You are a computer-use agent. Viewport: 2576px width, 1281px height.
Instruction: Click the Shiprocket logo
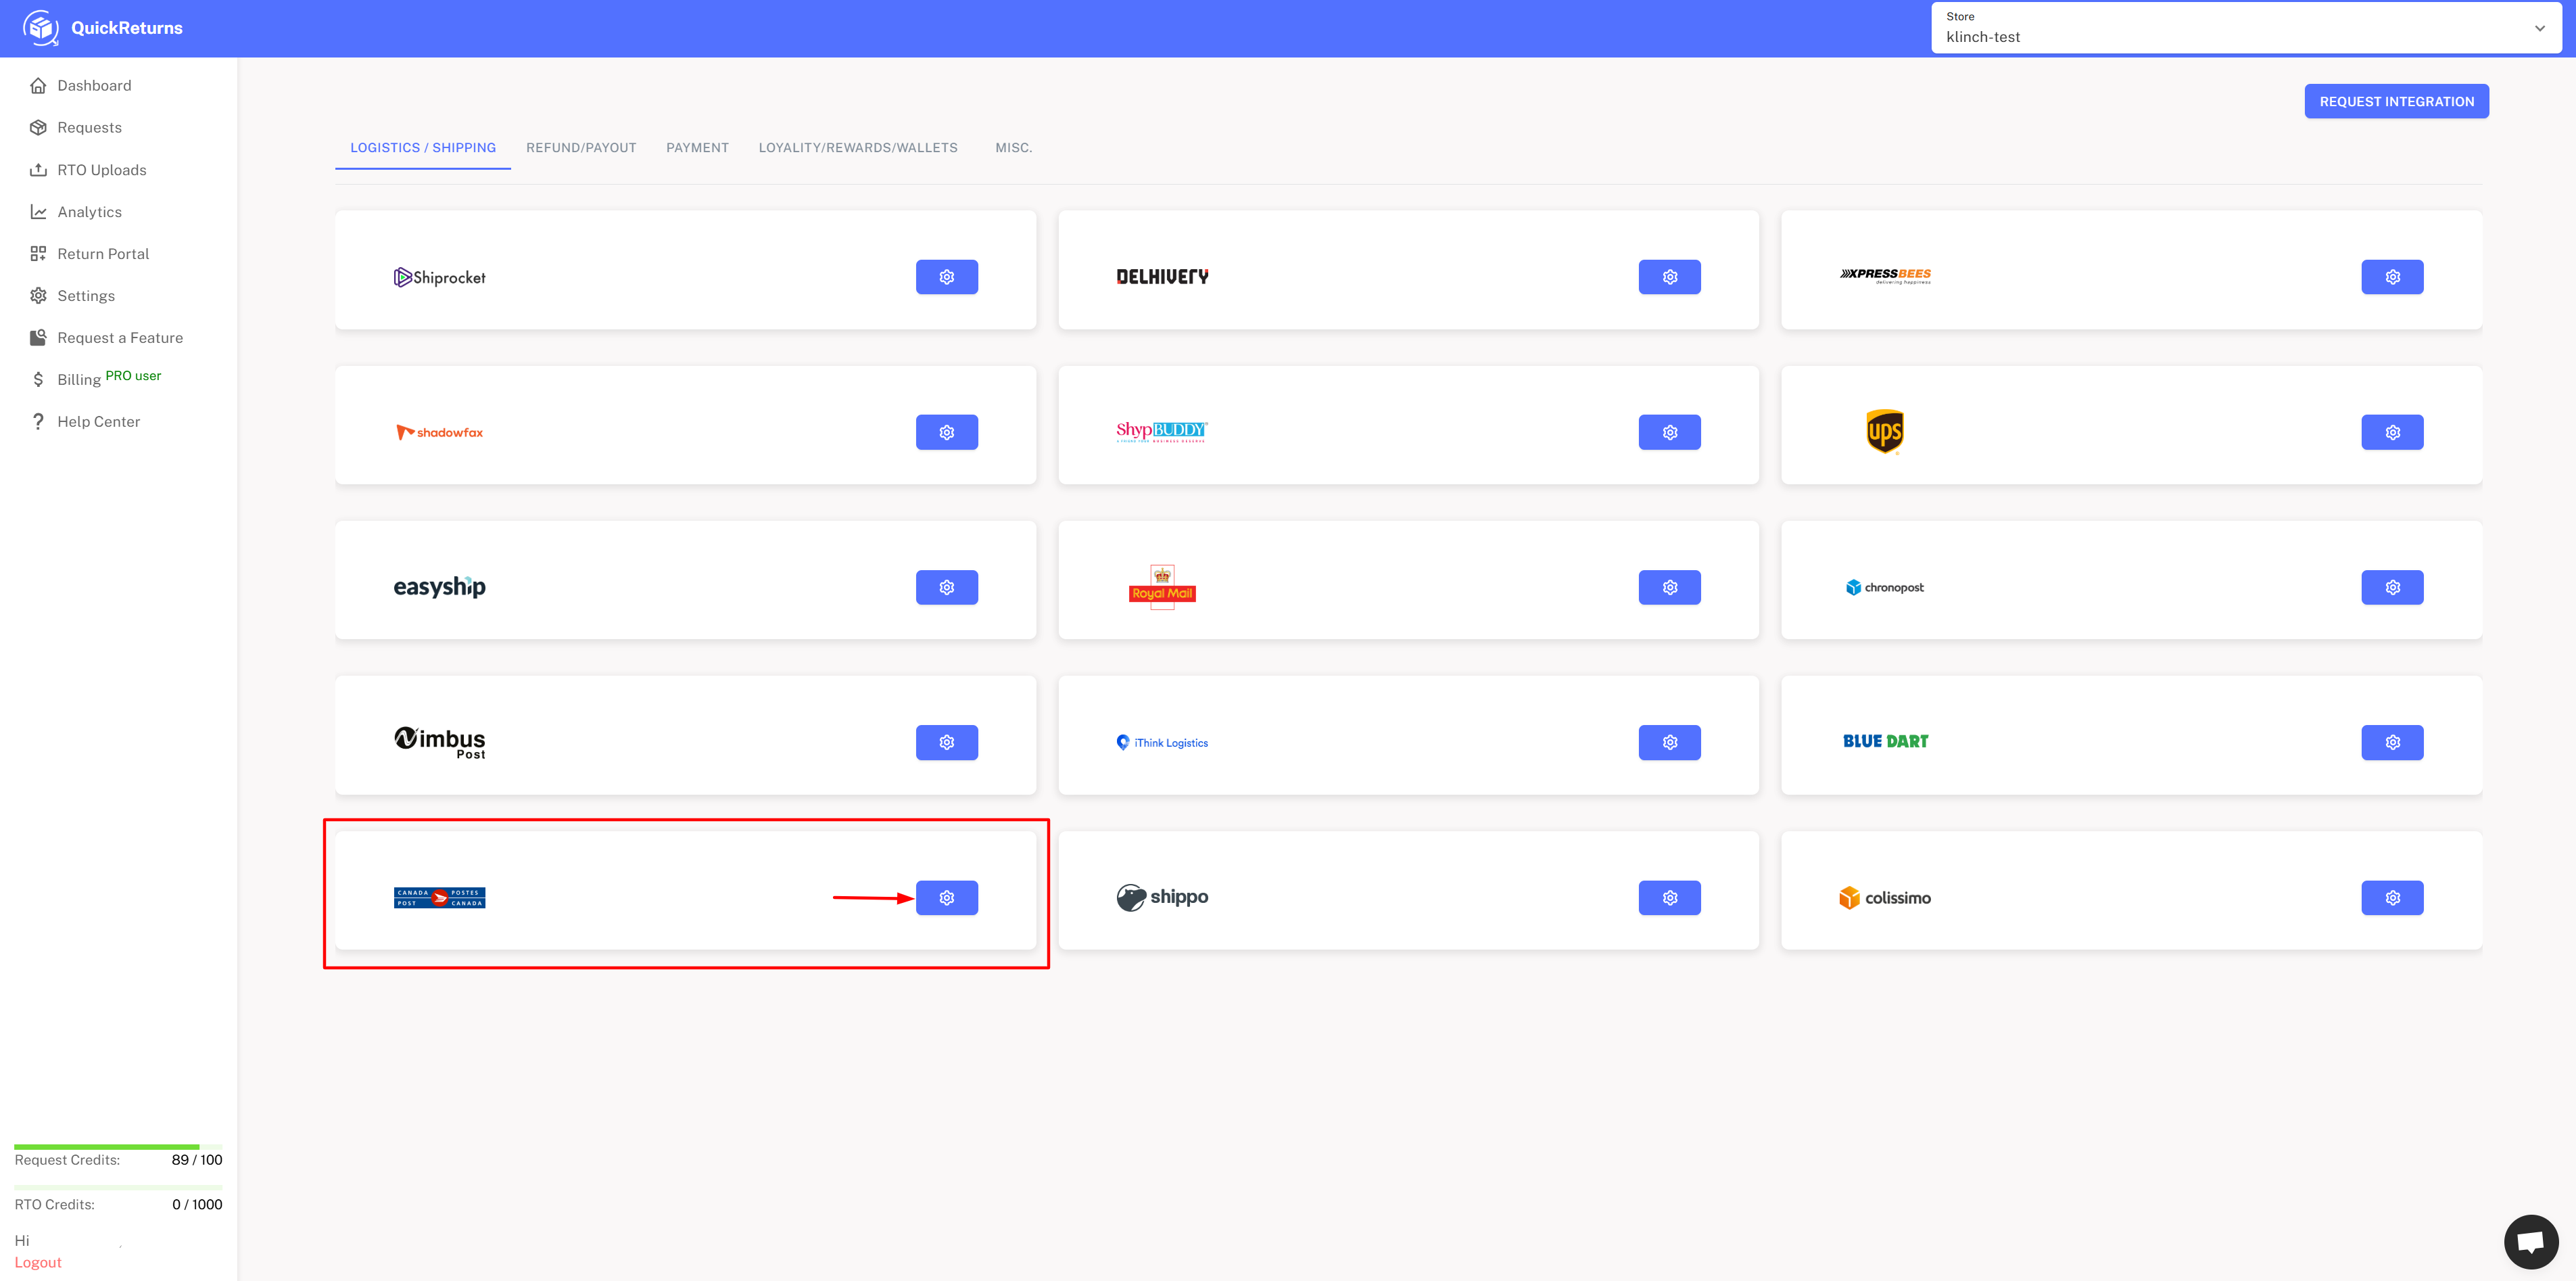[x=439, y=277]
